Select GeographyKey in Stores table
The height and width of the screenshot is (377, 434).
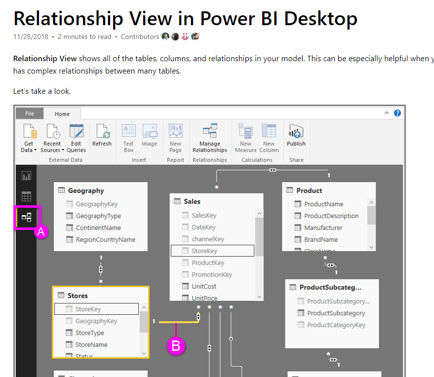pos(96,321)
